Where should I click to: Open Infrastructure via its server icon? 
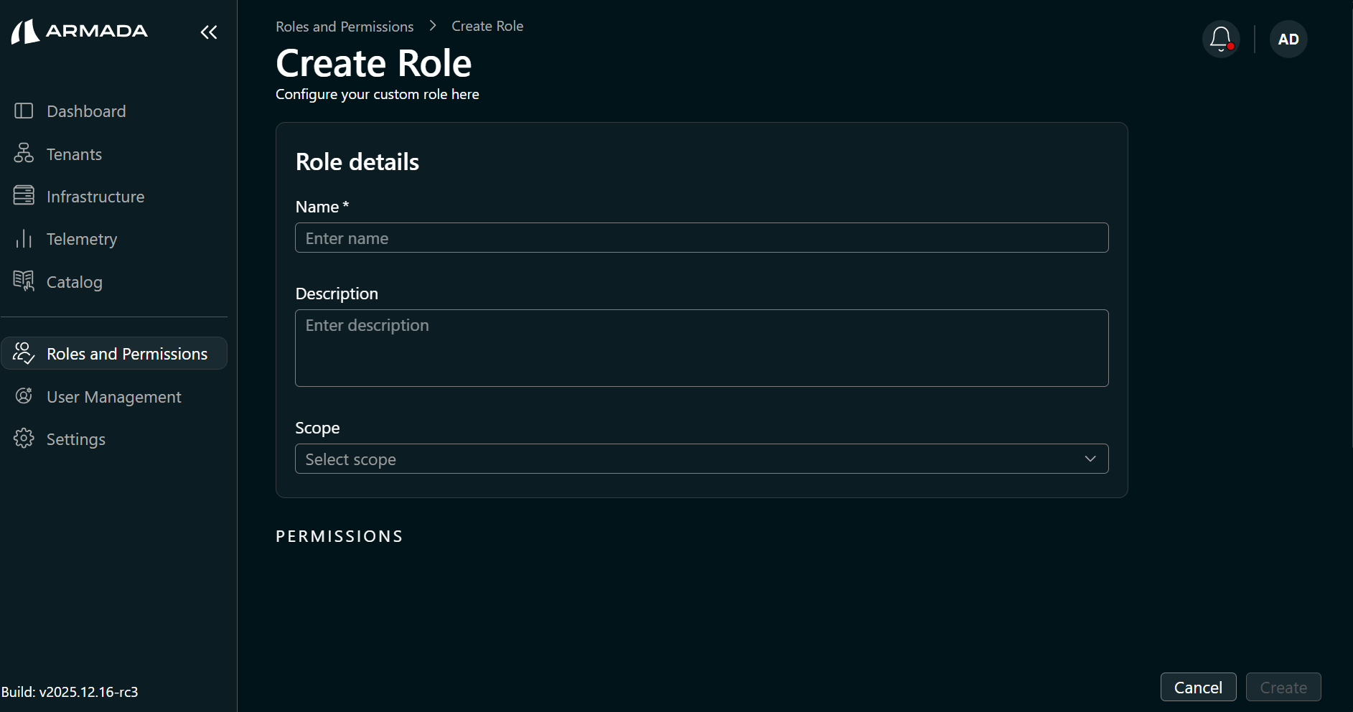24,196
